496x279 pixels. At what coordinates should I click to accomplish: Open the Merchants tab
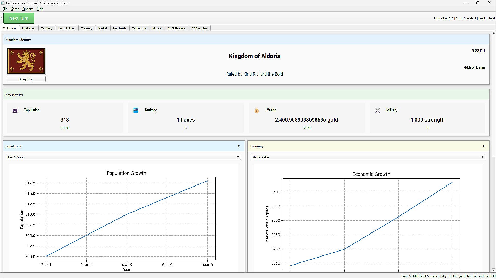click(x=120, y=28)
